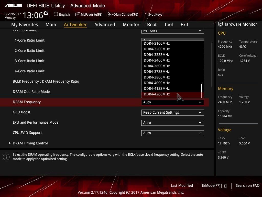Click the CPU temperature 43°C value
The width and height of the screenshot is (262, 197).
tap(243, 47)
